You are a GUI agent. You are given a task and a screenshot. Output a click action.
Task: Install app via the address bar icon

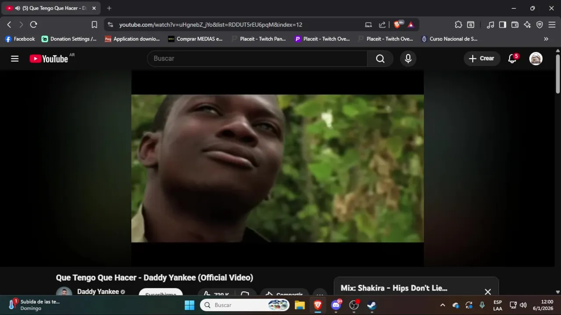pos(369,24)
